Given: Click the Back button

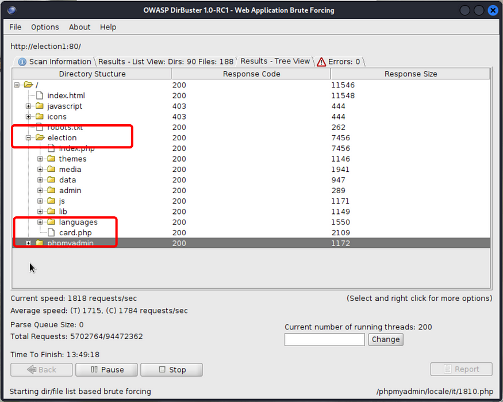Looking at the screenshot, I should pos(41,370).
